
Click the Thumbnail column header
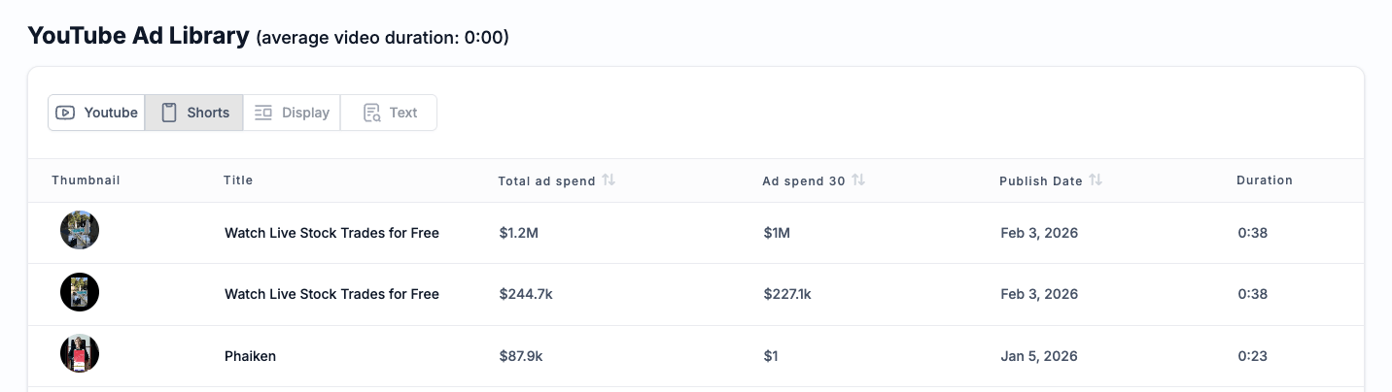(x=86, y=180)
